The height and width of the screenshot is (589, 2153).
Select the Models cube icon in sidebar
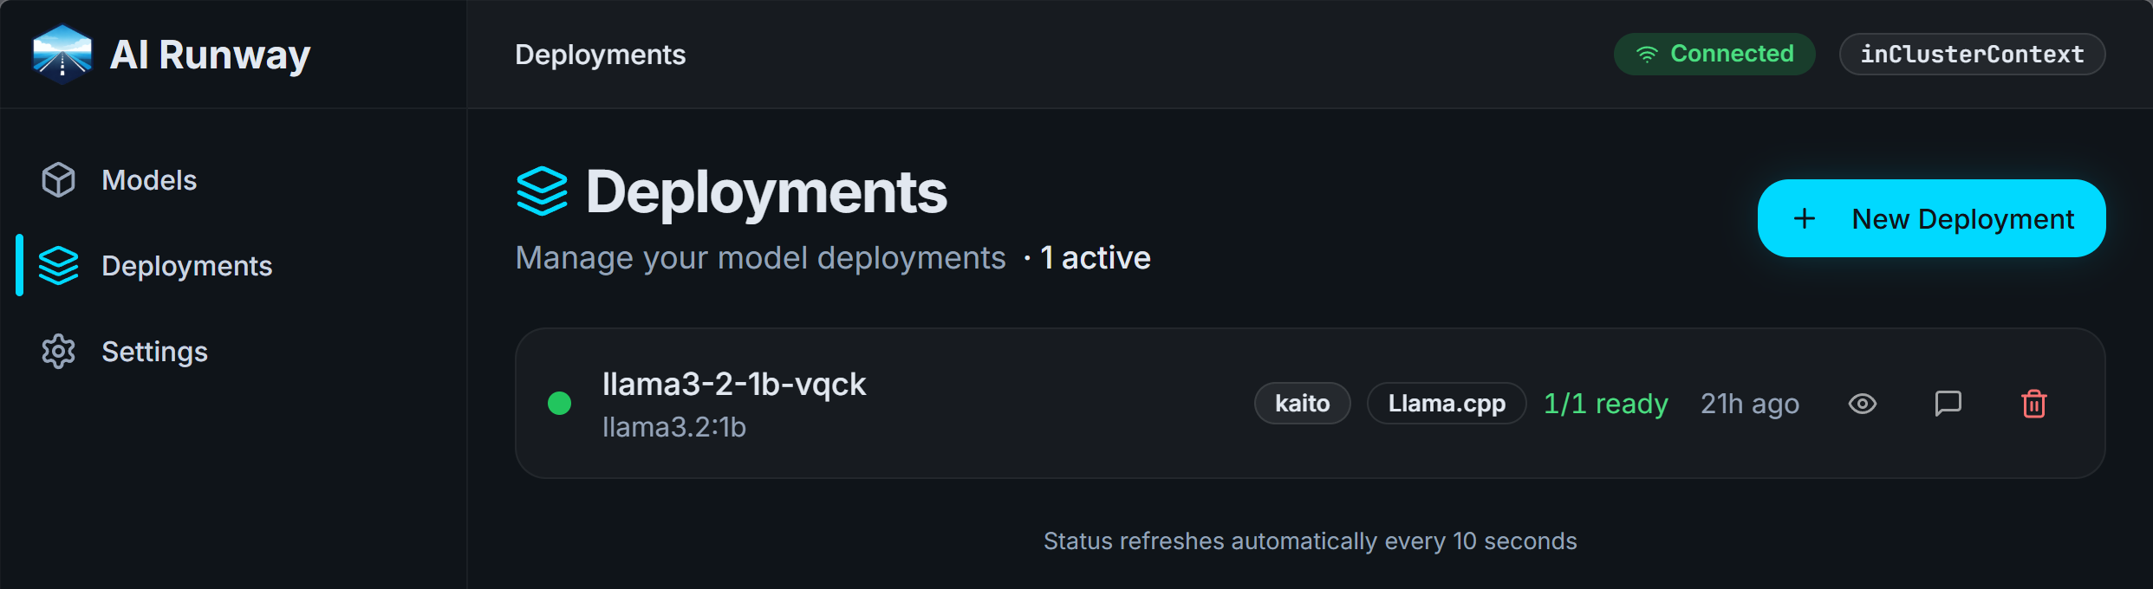[x=57, y=180]
